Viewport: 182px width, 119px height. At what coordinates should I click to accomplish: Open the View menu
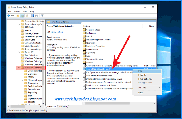[x=25, y=11]
